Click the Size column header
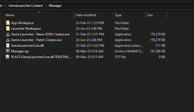 pyautogui.click(x=150, y=15)
